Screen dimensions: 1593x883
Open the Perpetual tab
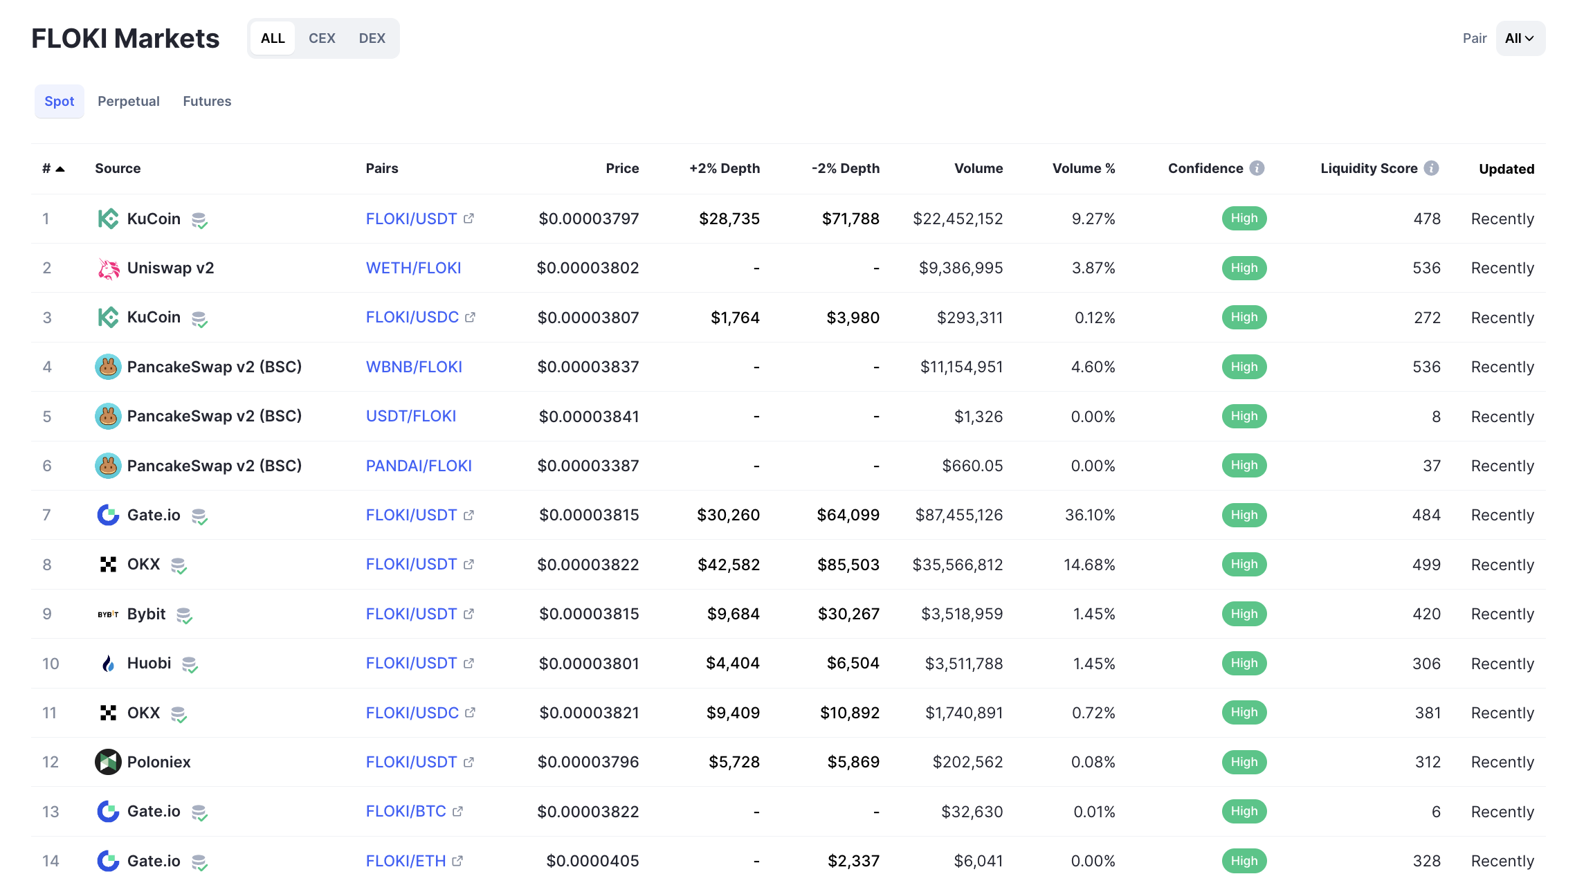[x=129, y=101]
